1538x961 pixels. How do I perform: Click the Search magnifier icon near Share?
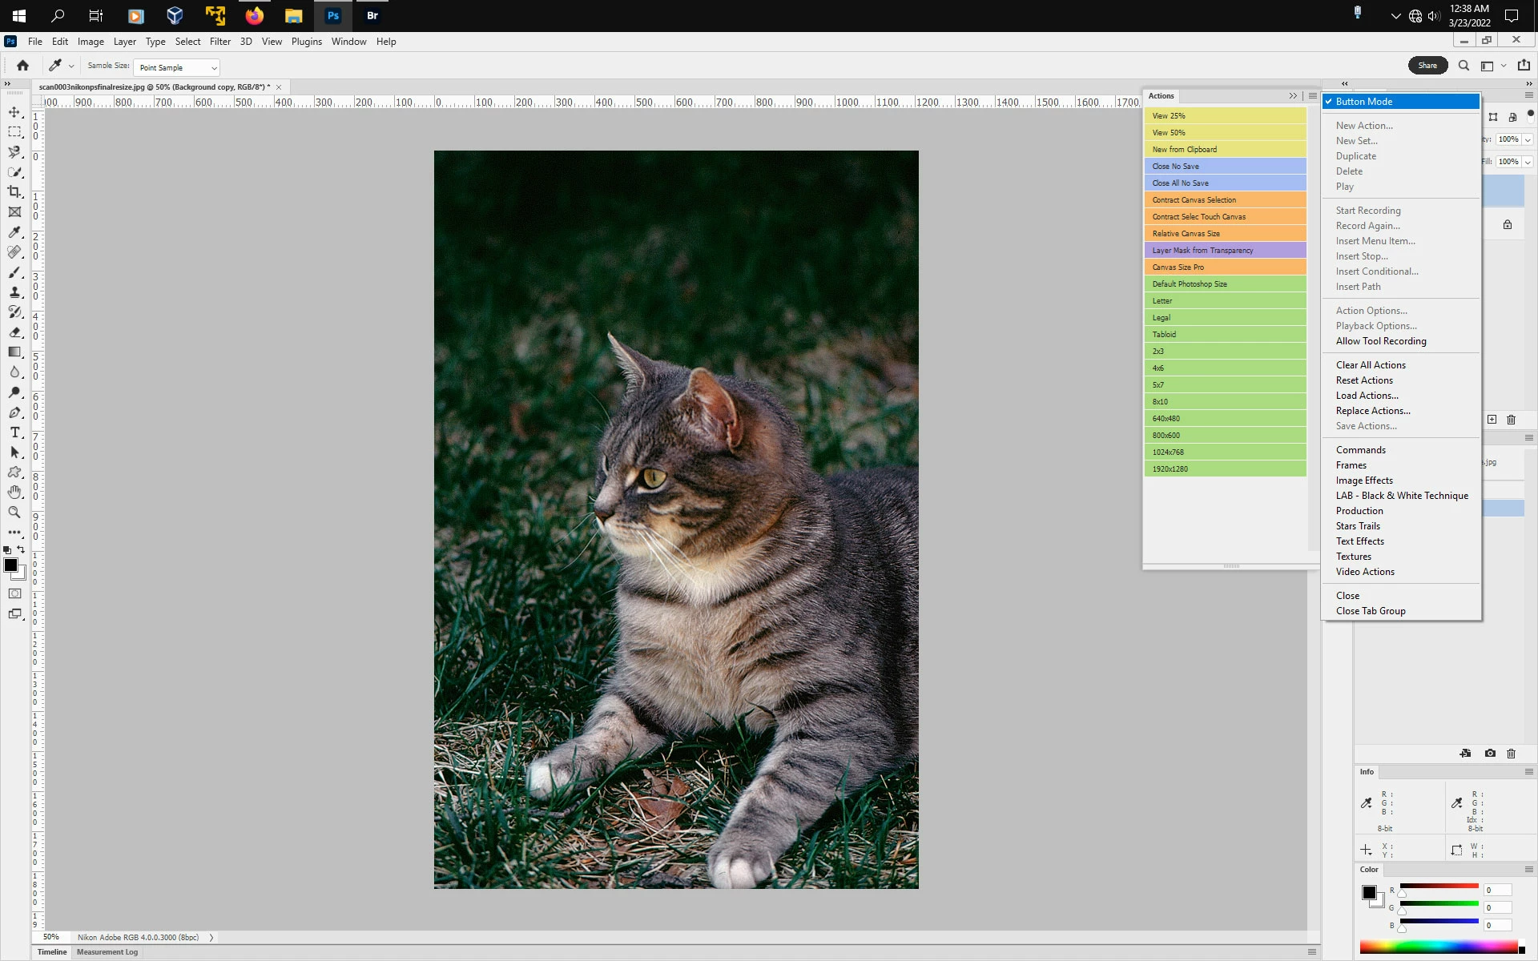pos(1464,66)
